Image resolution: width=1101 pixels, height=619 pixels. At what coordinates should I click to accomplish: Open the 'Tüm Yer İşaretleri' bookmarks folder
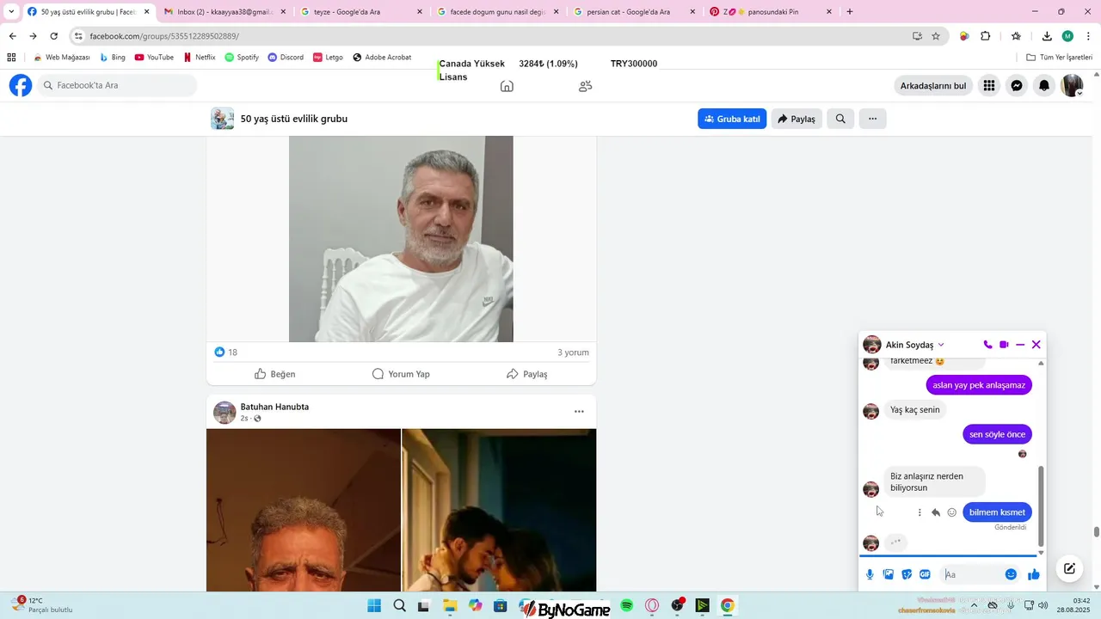pos(1059,58)
